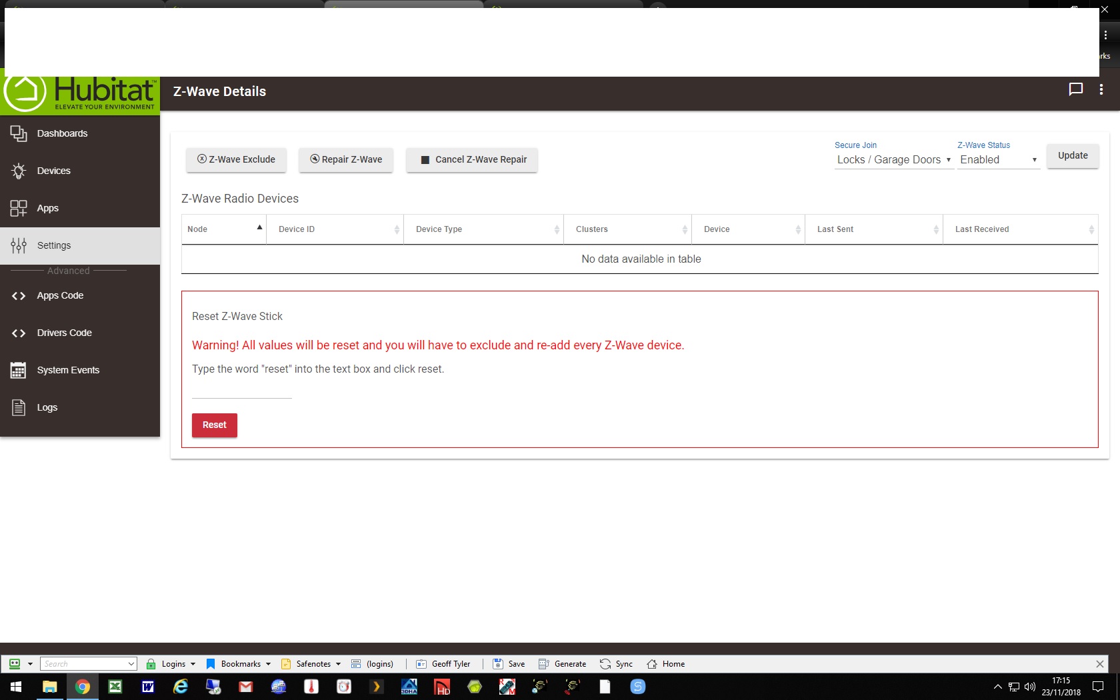Open Chrome's three-dot browser menu
1120x700 pixels.
point(1106,35)
